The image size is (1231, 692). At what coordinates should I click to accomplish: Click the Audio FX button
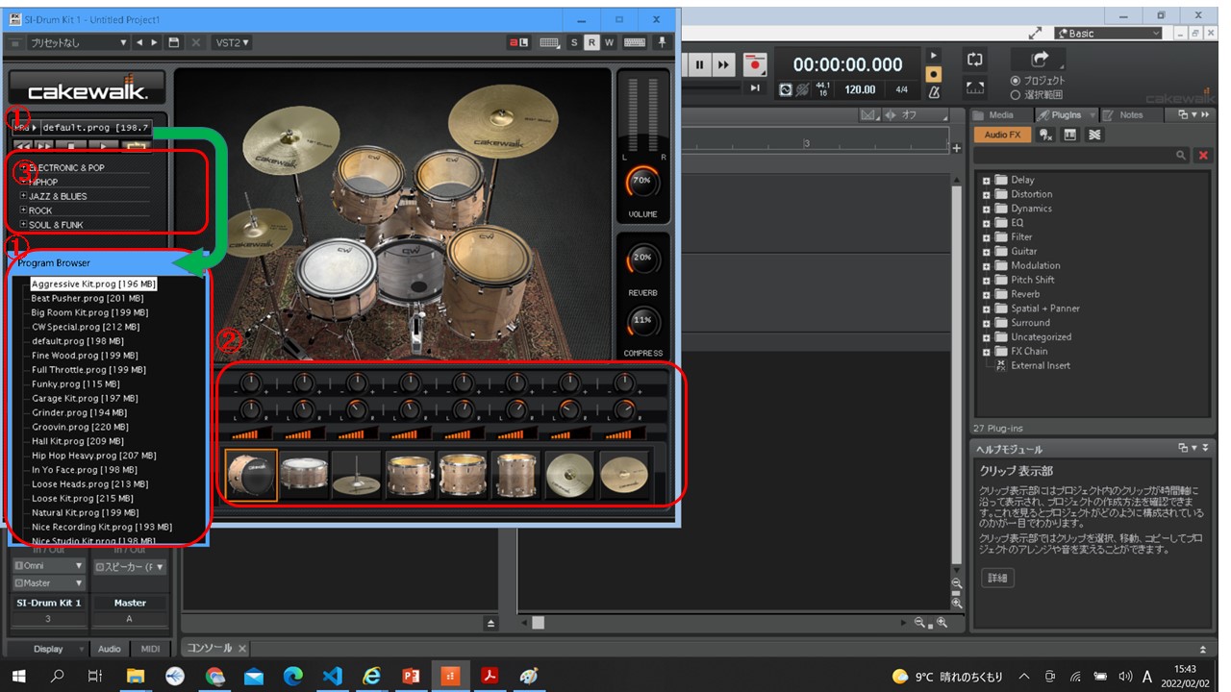pos(1002,135)
